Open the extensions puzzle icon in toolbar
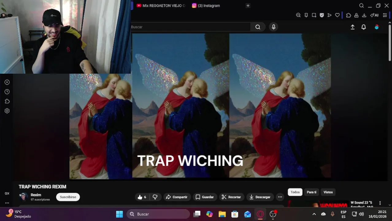The height and width of the screenshot is (221, 392). 348,15
